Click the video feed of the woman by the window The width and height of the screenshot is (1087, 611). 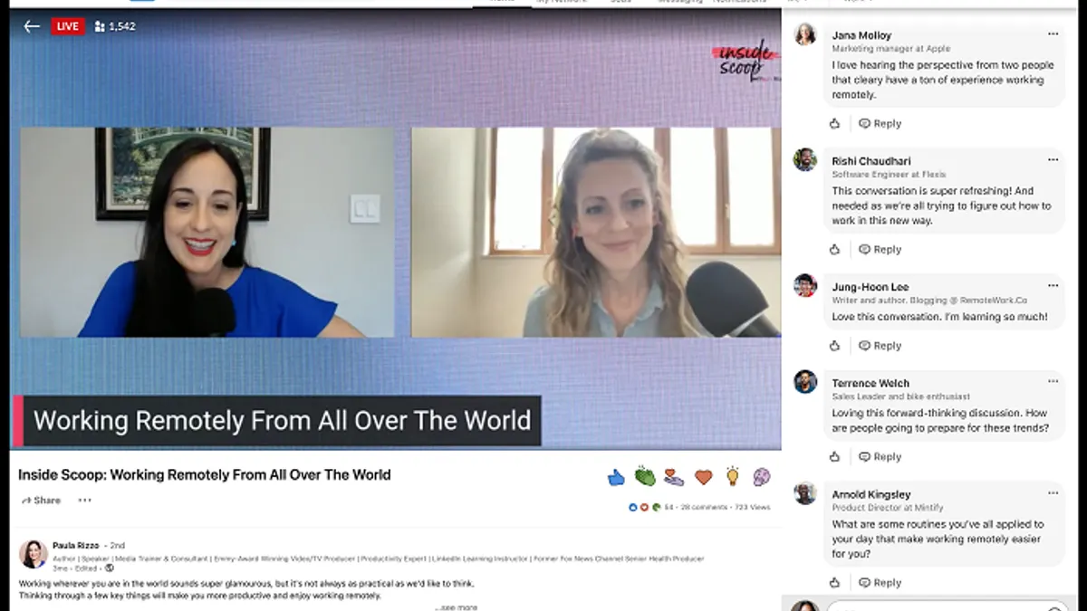(x=596, y=233)
